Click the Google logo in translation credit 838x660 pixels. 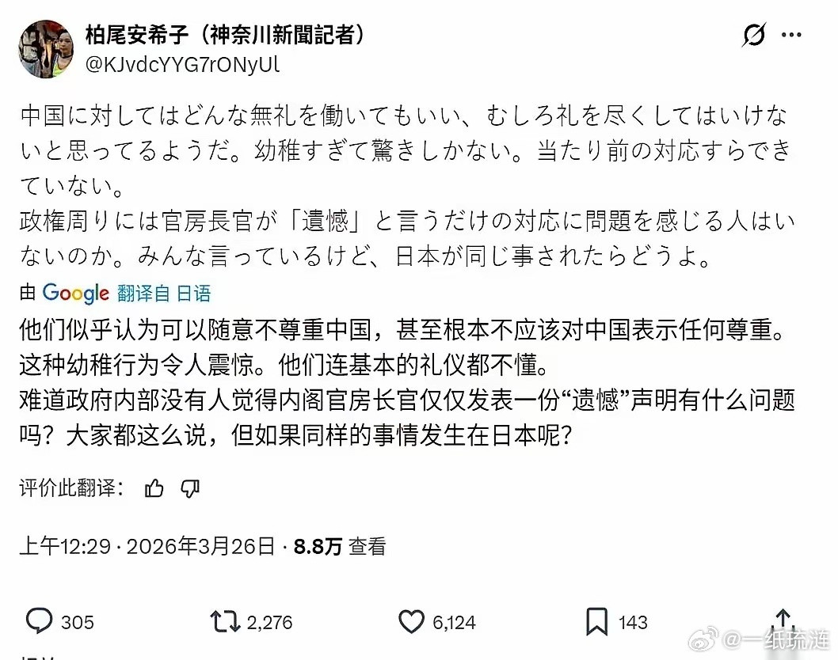point(76,293)
